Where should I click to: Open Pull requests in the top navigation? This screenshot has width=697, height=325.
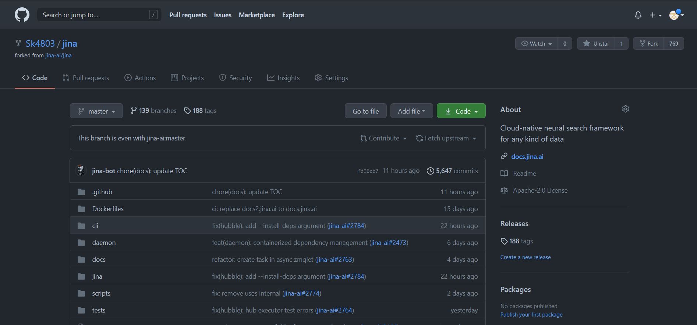(x=188, y=15)
